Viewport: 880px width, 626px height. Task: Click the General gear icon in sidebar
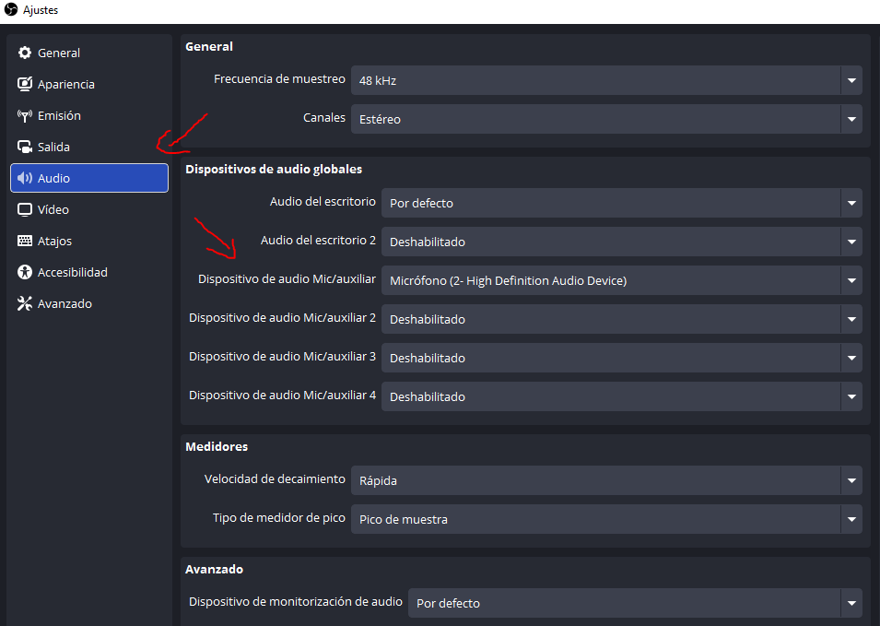point(25,53)
